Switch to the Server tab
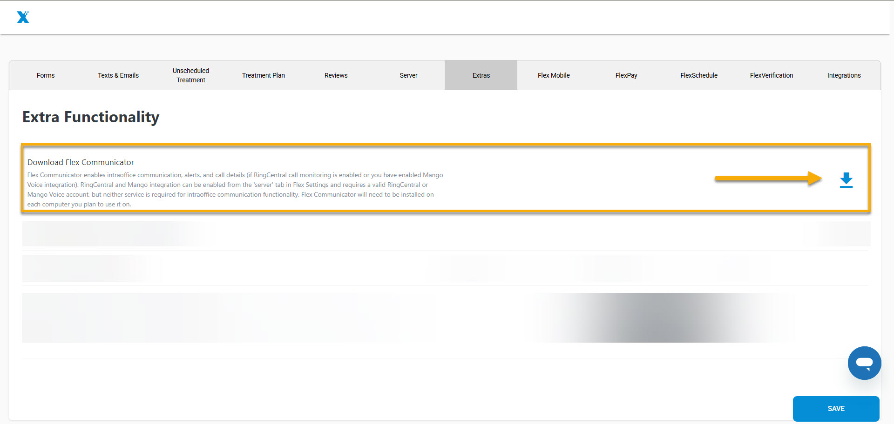The image size is (894, 424). [408, 75]
